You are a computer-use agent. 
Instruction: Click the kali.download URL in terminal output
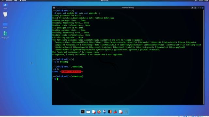73,18
